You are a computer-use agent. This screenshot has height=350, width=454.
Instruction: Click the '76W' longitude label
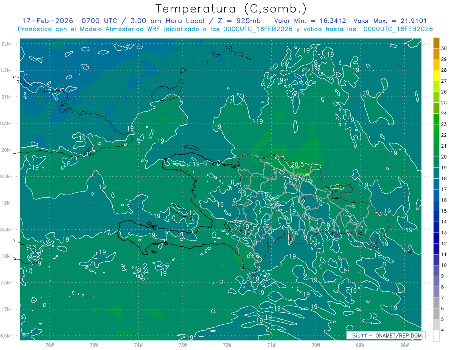click(50, 345)
